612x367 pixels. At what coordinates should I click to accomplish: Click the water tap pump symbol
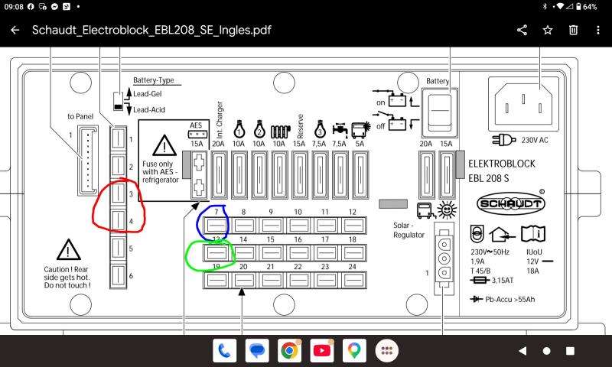[x=340, y=130]
